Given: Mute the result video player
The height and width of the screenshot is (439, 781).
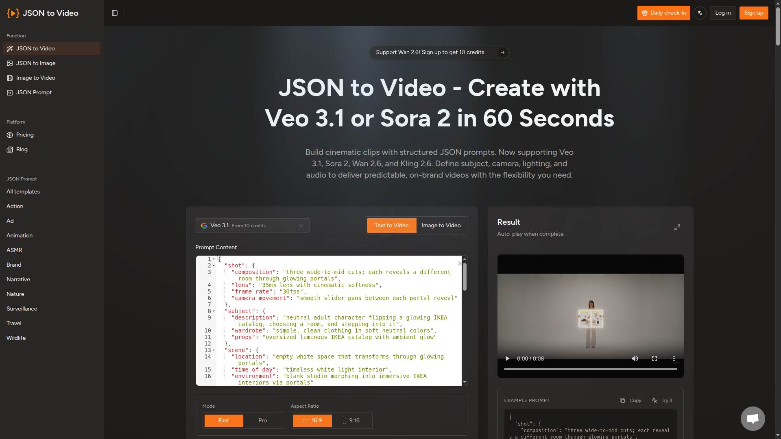Looking at the screenshot, I should (635, 359).
